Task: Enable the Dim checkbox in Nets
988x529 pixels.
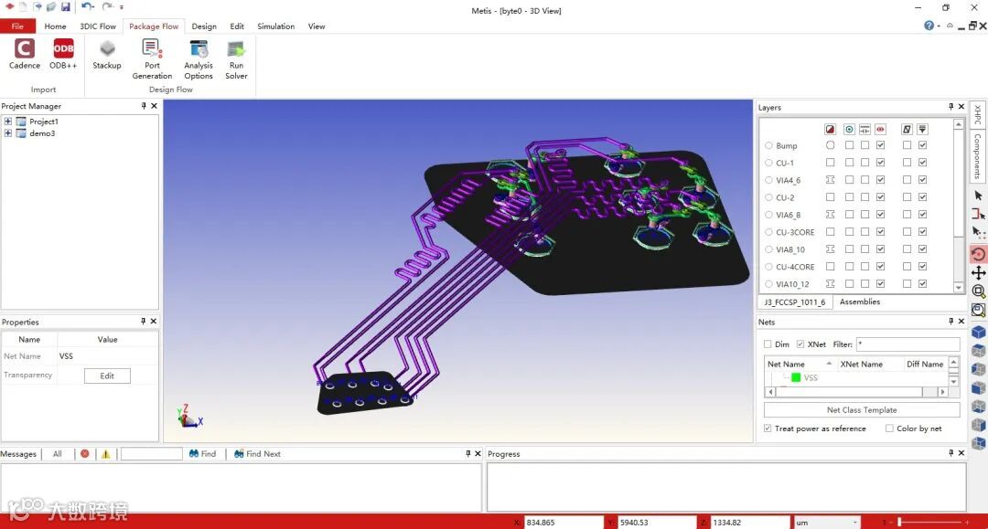Action: [768, 344]
